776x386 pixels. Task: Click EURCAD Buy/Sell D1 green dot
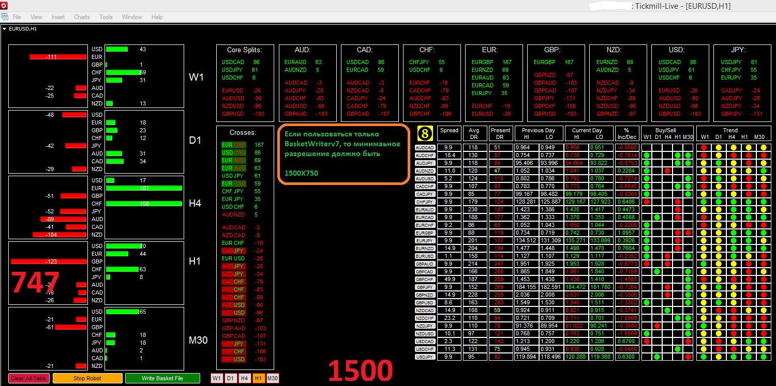[657, 217]
